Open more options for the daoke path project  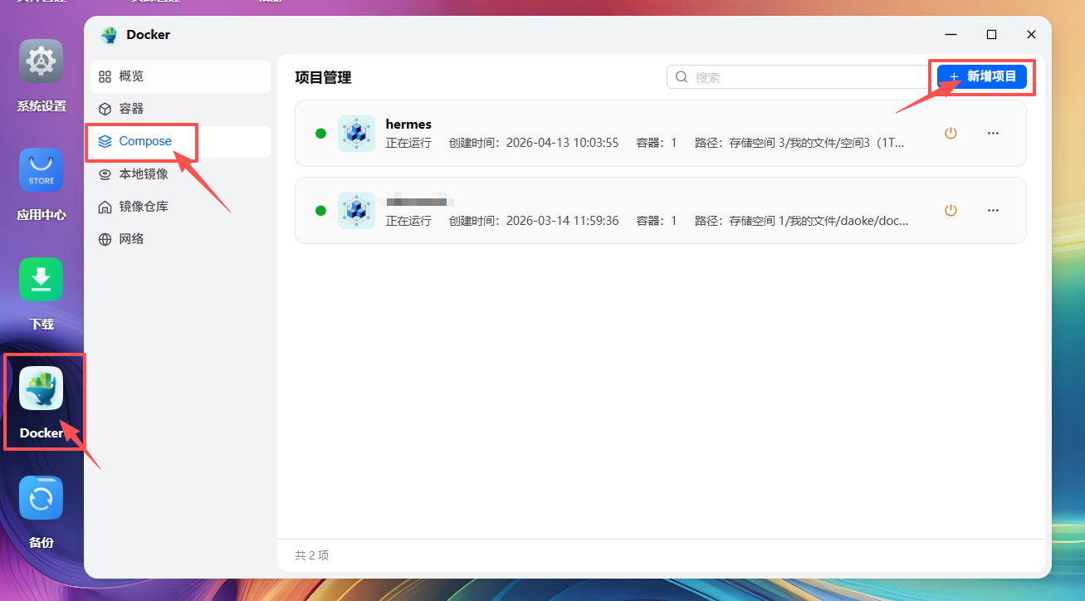pos(993,210)
